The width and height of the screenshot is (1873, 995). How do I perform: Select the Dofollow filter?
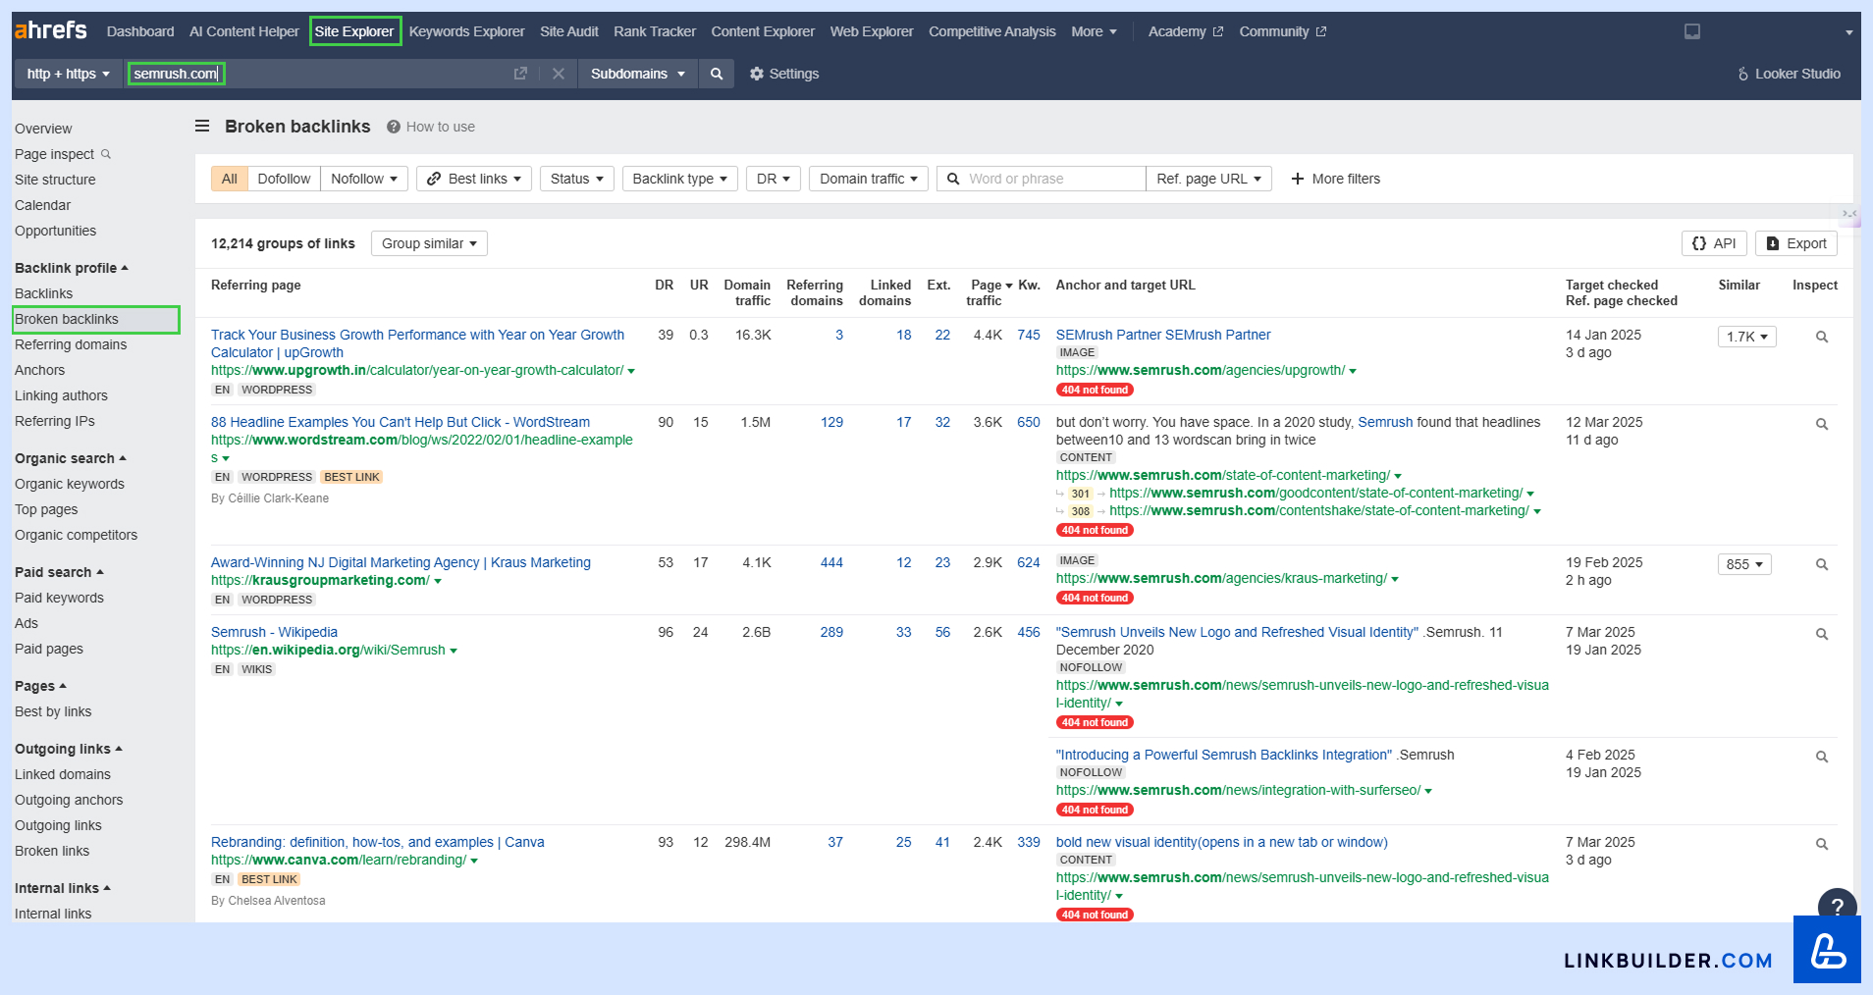coord(284,179)
